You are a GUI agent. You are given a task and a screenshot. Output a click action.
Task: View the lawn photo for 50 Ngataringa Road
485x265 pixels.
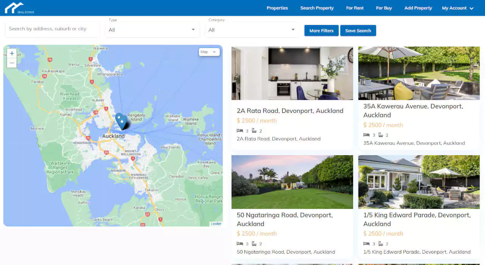pyautogui.click(x=292, y=182)
